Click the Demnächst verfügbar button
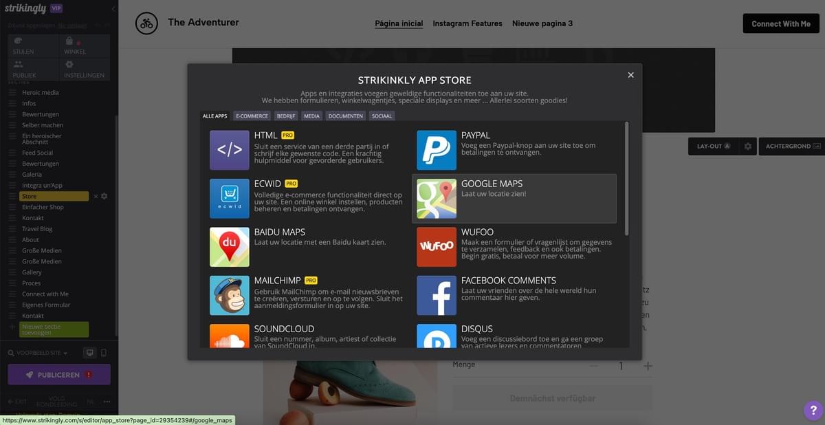 pos(553,398)
